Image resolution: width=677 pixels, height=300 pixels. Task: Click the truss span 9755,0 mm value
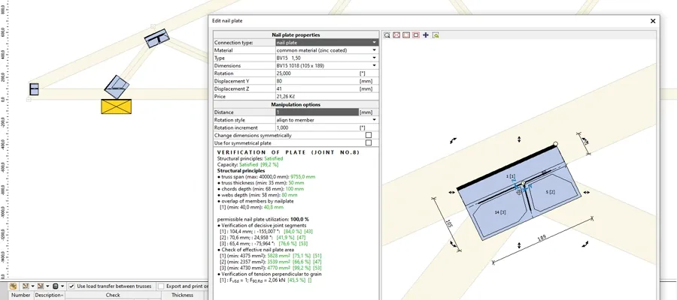(302, 177)
